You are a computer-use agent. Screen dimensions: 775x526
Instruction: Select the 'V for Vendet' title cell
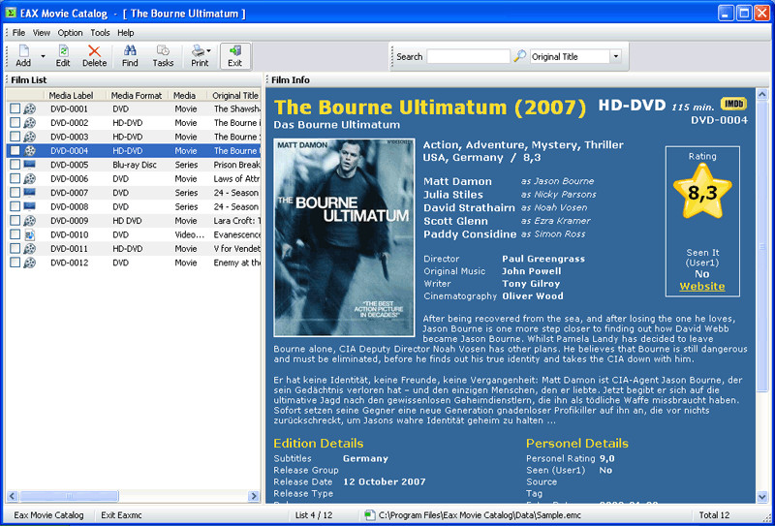pos(236,248)
